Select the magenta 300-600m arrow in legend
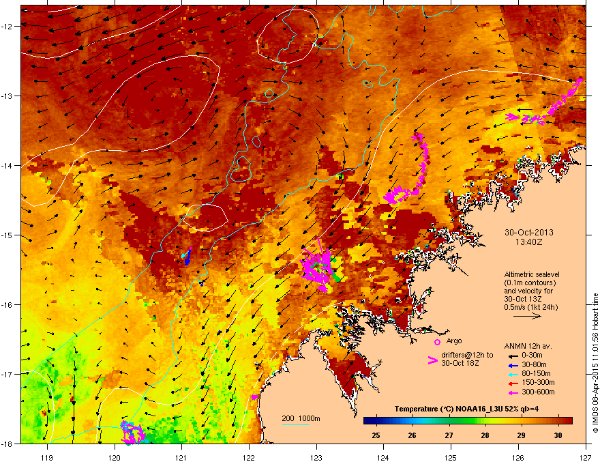The height and width of the screenshot is (464, 600). click(512, 392)
